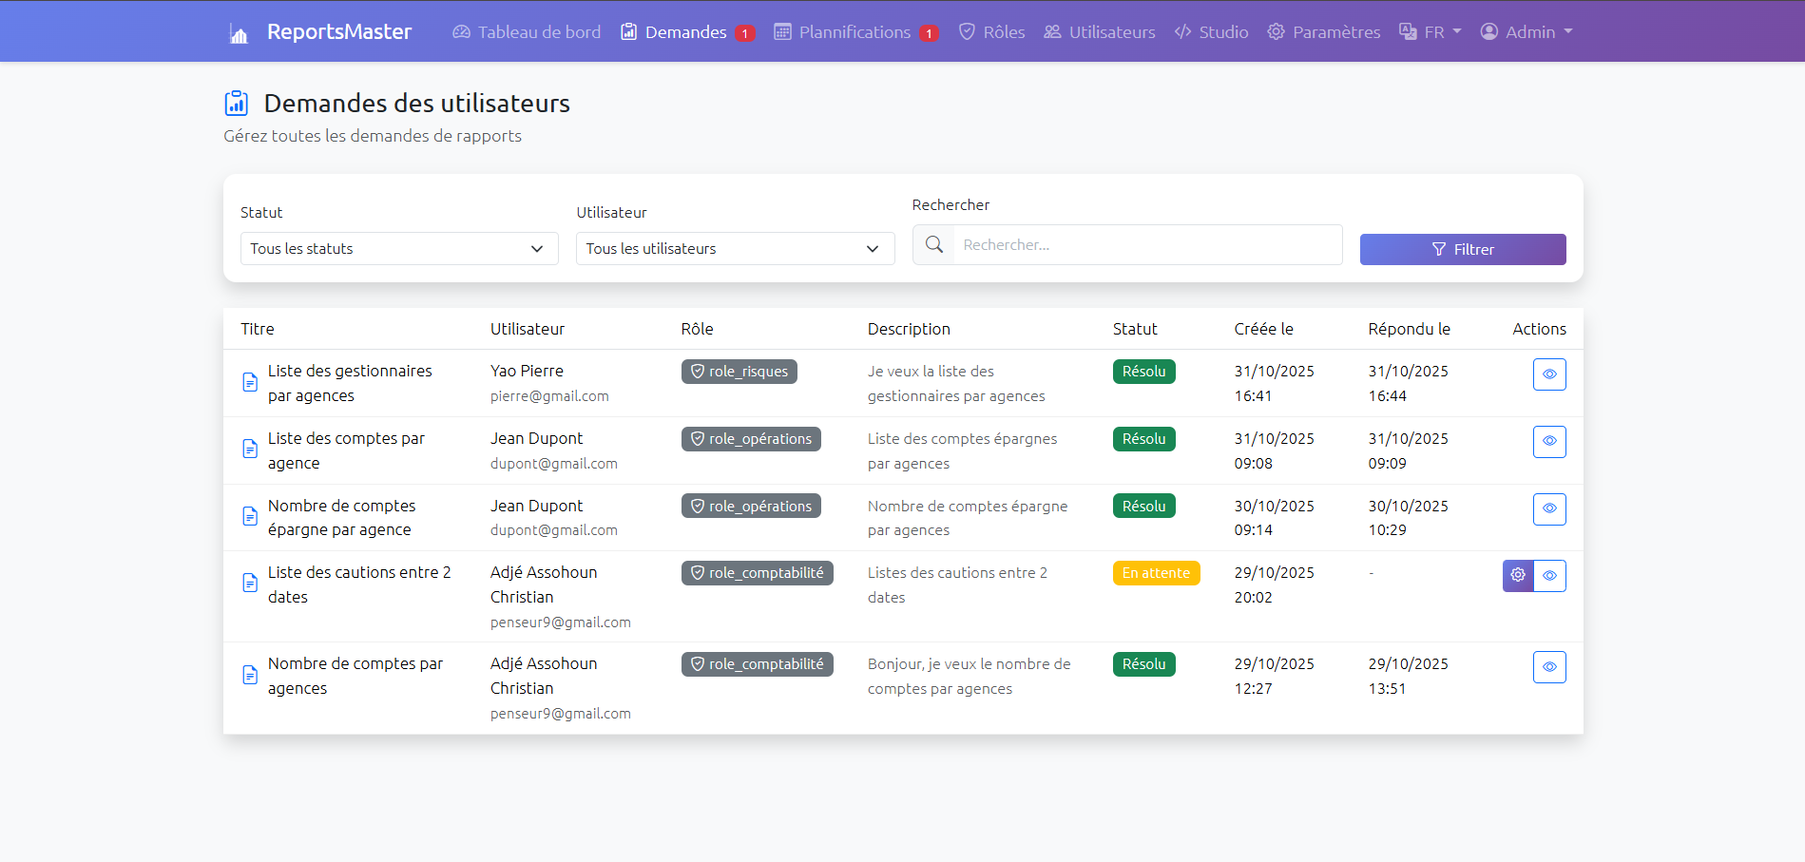Focus the Rechercher text field
Viewport: 1805px width, 862px height.
pyautogui.click(x=1147, y=245)
